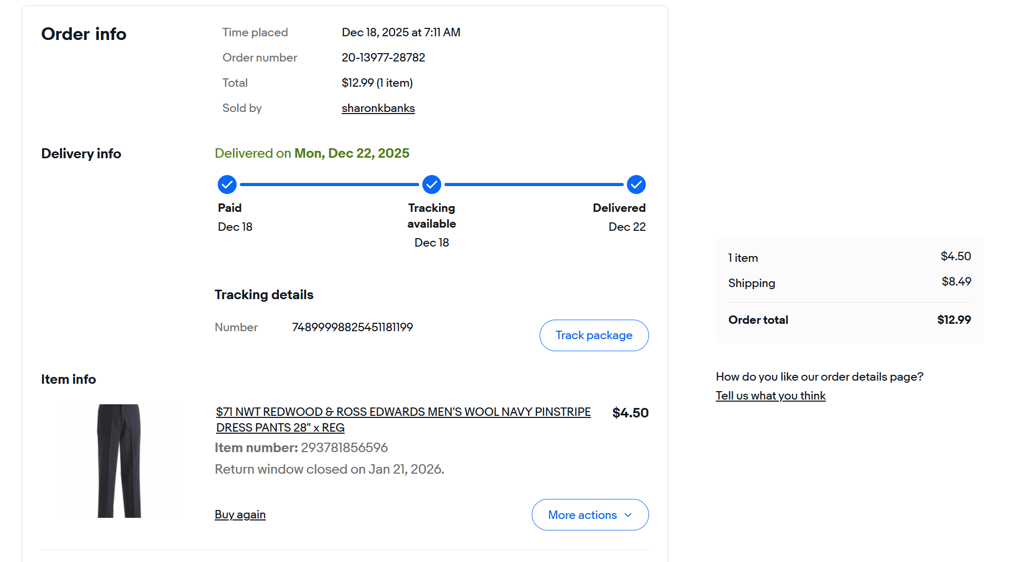Click the Order total $12.99 amount
Screen dimensions: 1024x562
[954, 320]
